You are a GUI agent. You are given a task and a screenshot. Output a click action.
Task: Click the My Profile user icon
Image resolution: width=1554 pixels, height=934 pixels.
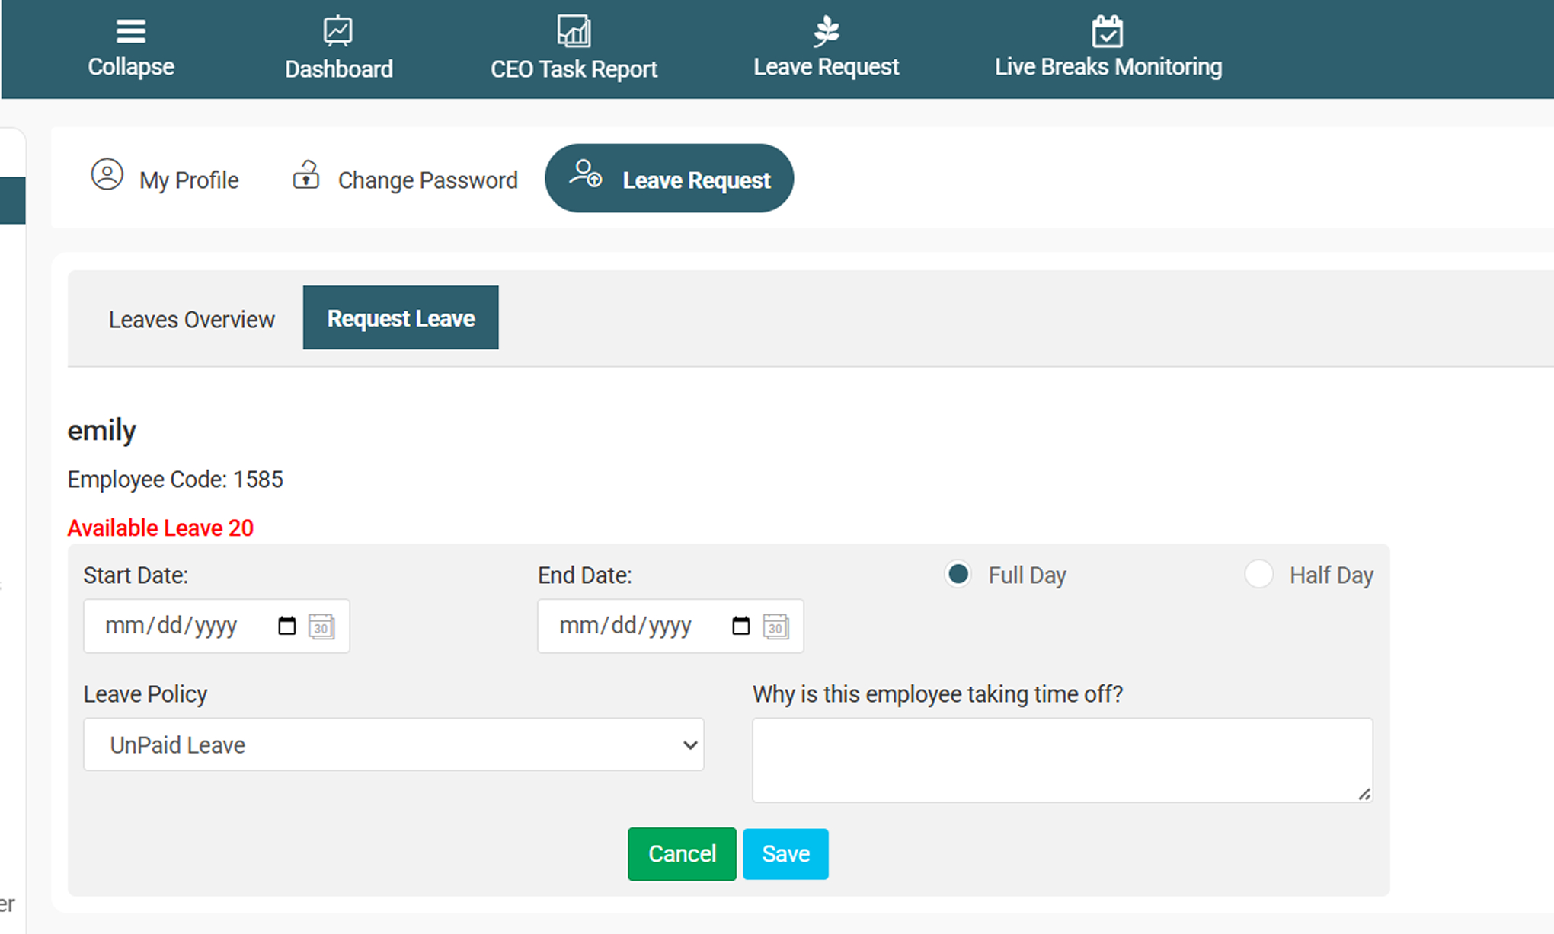click(x=107, y=174)
